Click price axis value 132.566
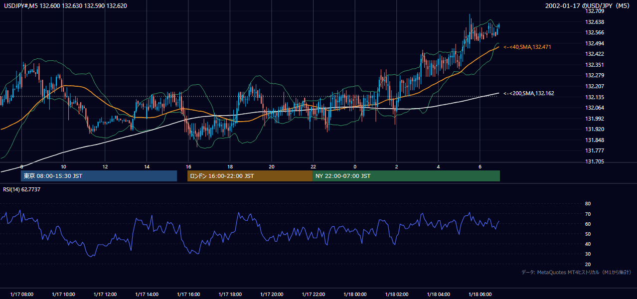The height and width of the screenshot is (299, 637). 595,32
